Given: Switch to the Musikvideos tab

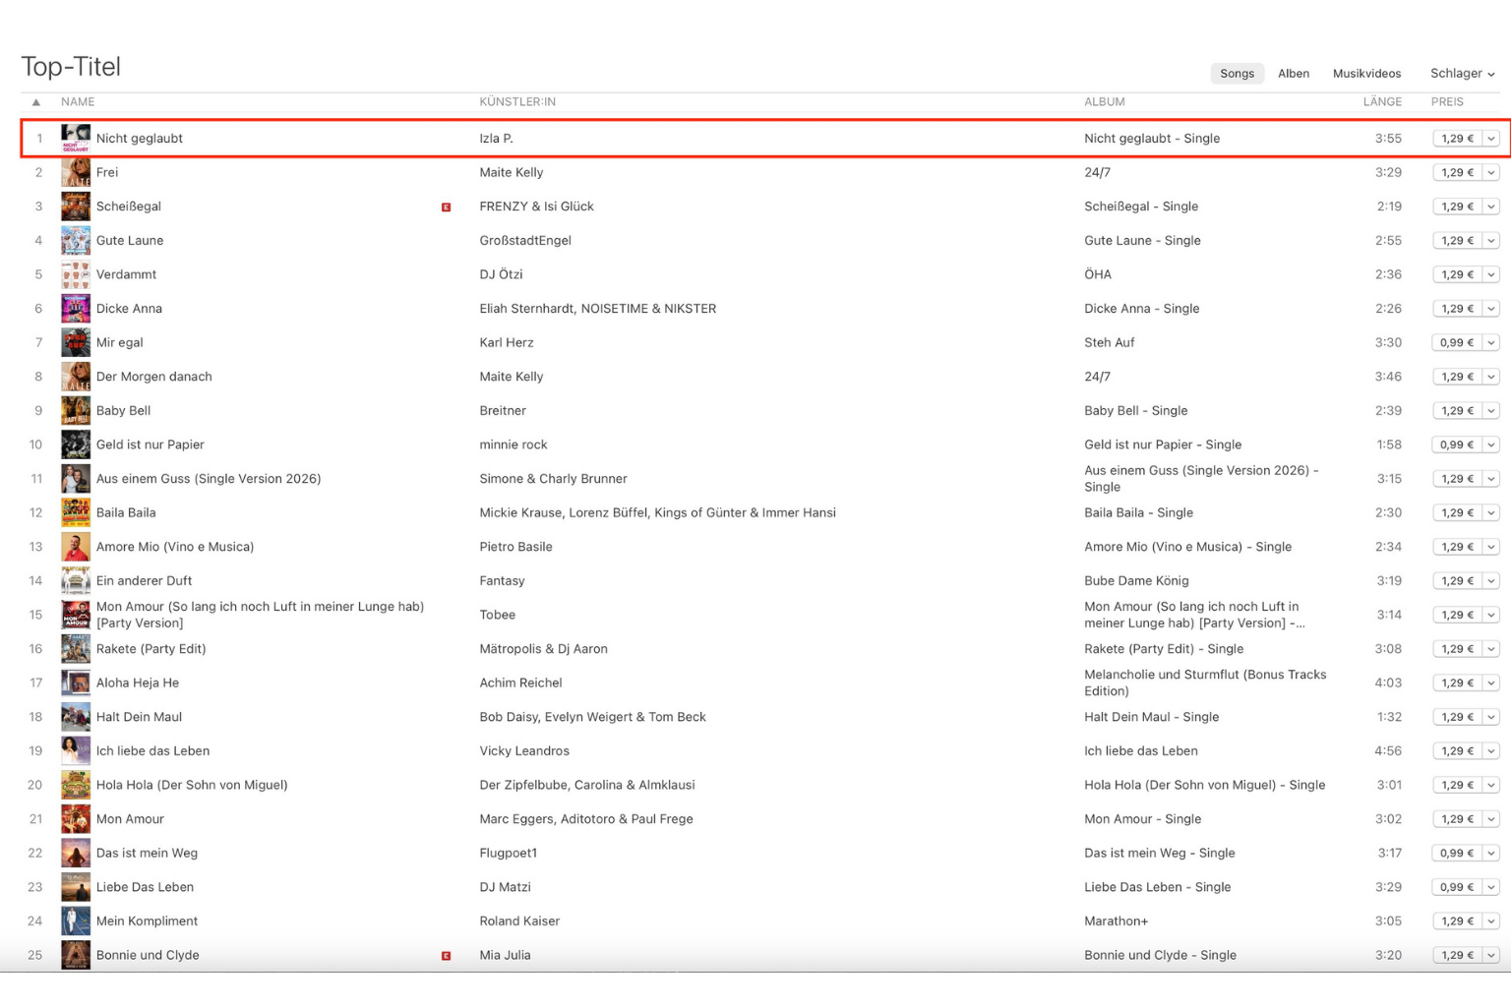Looking at the screenshot, I should click(1366, 74).
